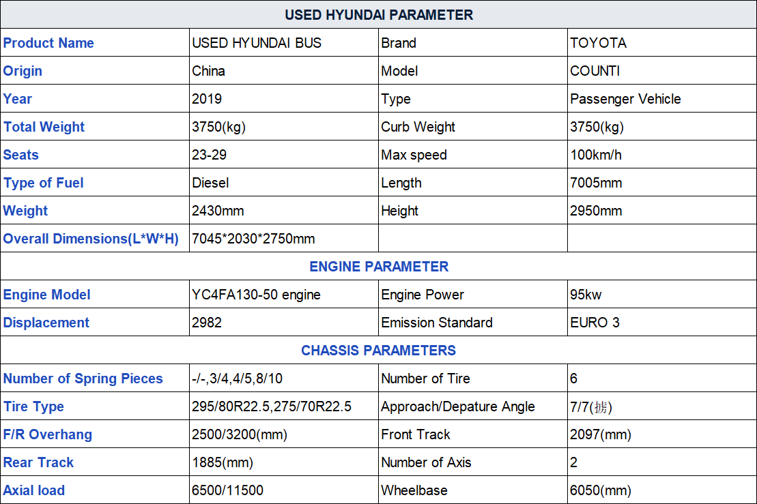Select the CHASSIS PARAMETERS section heading
Viewport: 757px width, 504px height.
tap(378, 351)
